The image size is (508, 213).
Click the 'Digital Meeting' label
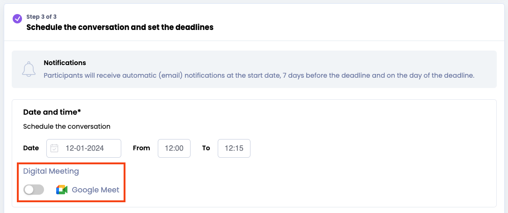51,171
